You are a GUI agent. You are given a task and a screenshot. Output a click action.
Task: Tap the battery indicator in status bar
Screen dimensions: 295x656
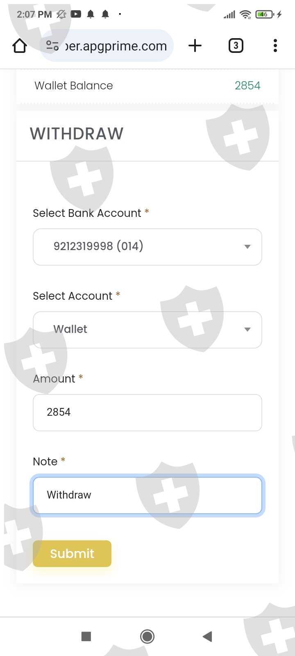[264, 15]
